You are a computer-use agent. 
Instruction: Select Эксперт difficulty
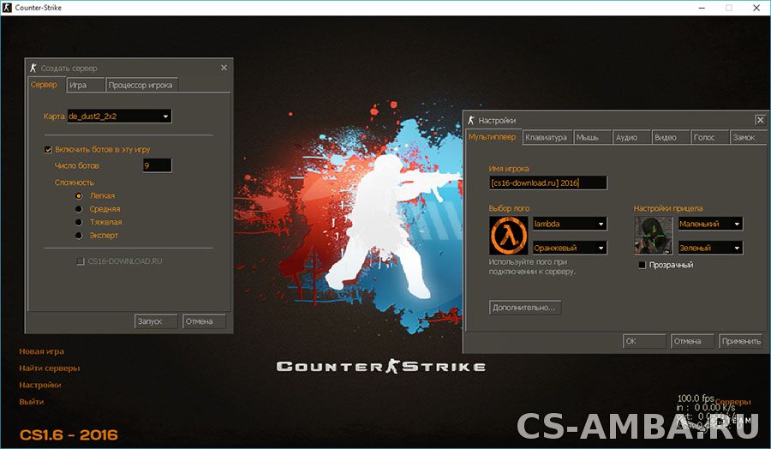pos(79,236)
